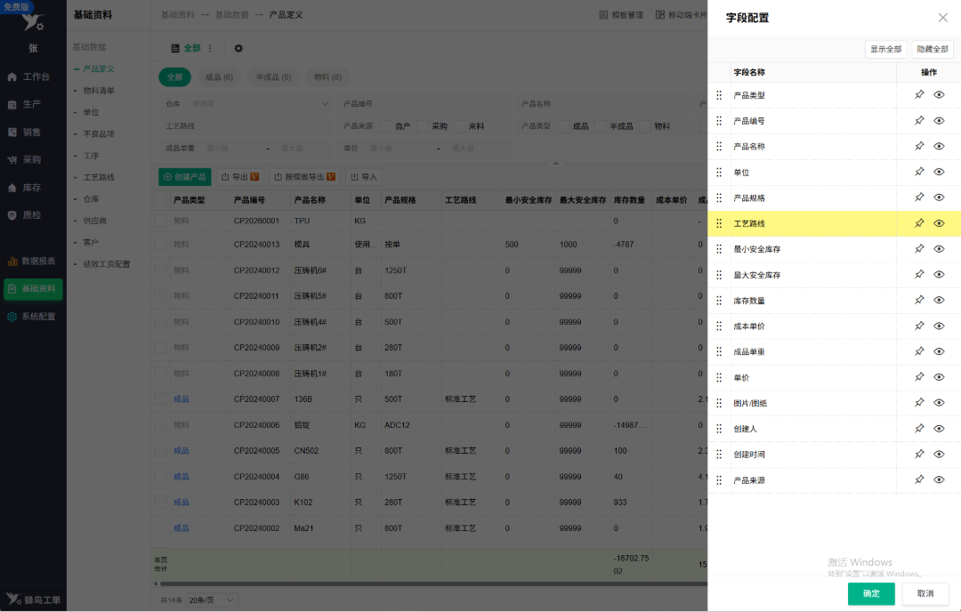Toggle visibility of 单价 field
Image resolution: width=961 pixels, height=612 pixels.
pyautogui.click(x=939, y=377)
